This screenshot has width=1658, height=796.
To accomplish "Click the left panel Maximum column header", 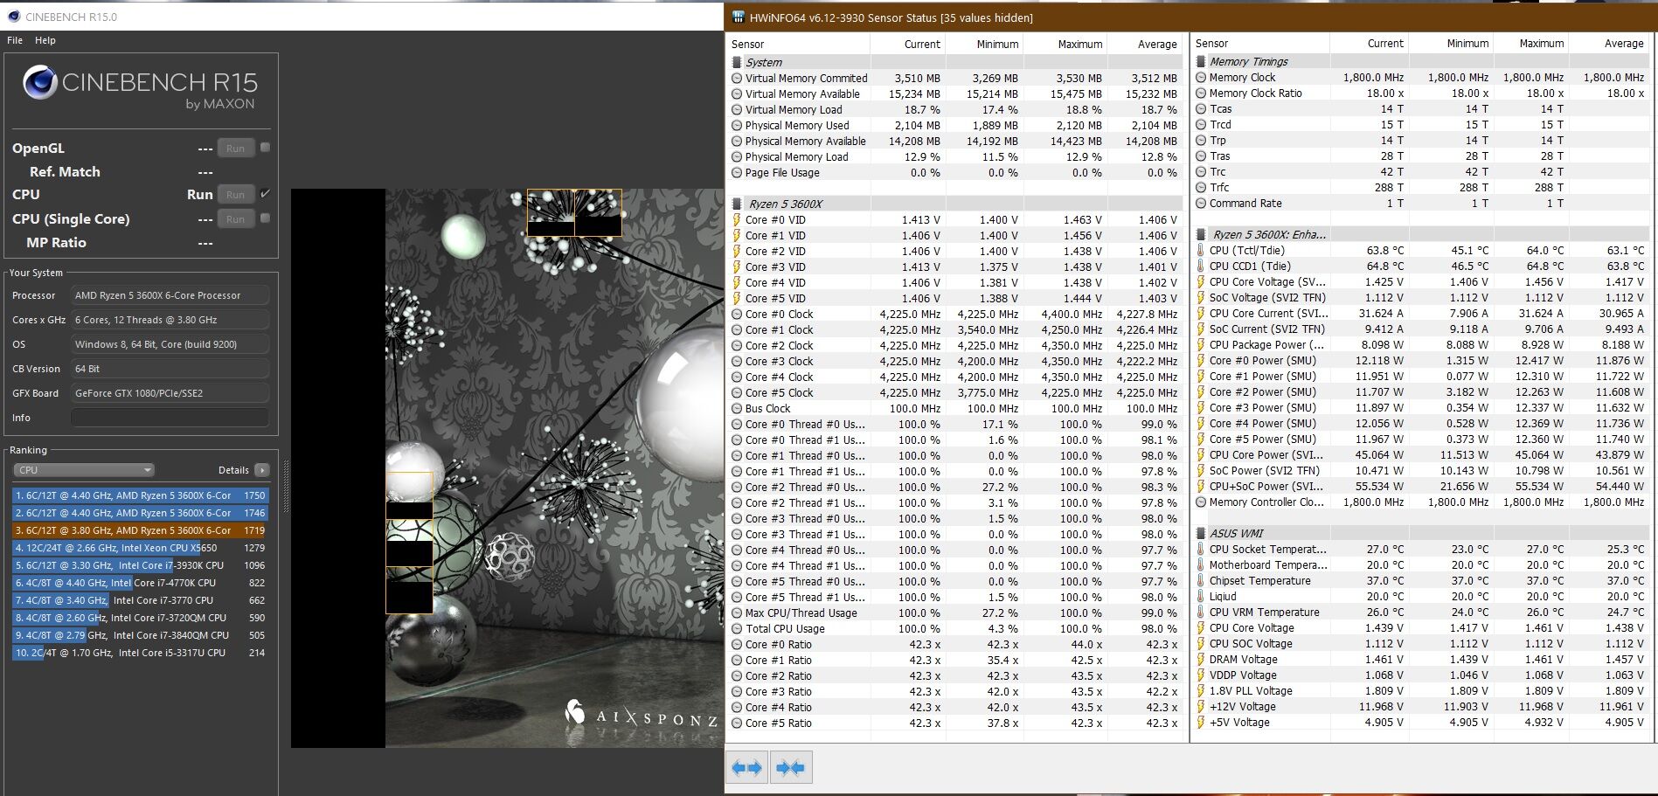I will tap(1080, 45).
